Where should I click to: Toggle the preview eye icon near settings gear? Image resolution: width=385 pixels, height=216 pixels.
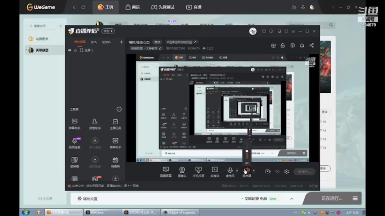278,172
